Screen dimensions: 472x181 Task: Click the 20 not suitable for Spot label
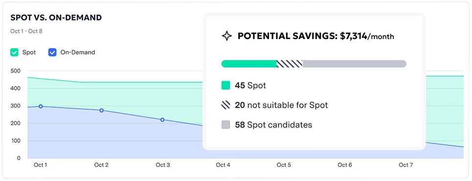pyautogui.click(x=281, y=105)
